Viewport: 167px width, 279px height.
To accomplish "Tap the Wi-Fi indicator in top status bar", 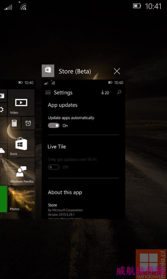I will coord(23,7).
